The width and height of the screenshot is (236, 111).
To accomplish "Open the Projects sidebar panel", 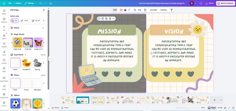I will 4,61.
